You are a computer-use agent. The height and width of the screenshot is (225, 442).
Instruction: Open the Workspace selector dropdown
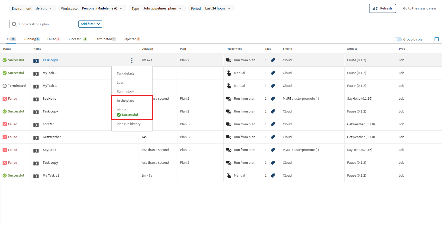coord(92,8)
